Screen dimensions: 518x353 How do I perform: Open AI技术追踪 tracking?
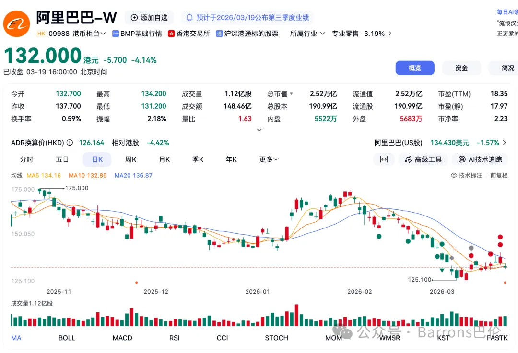coord(480,159)
